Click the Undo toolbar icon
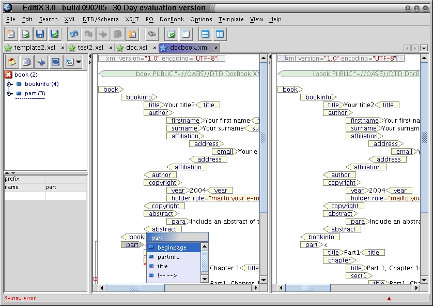433x306 pixels. [74, 34]
